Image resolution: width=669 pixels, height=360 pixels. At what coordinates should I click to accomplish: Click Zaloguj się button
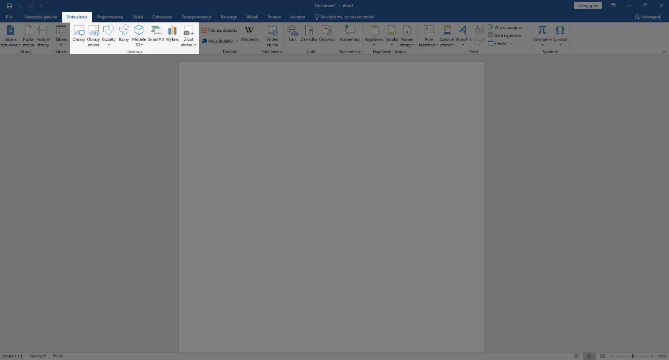588,5
